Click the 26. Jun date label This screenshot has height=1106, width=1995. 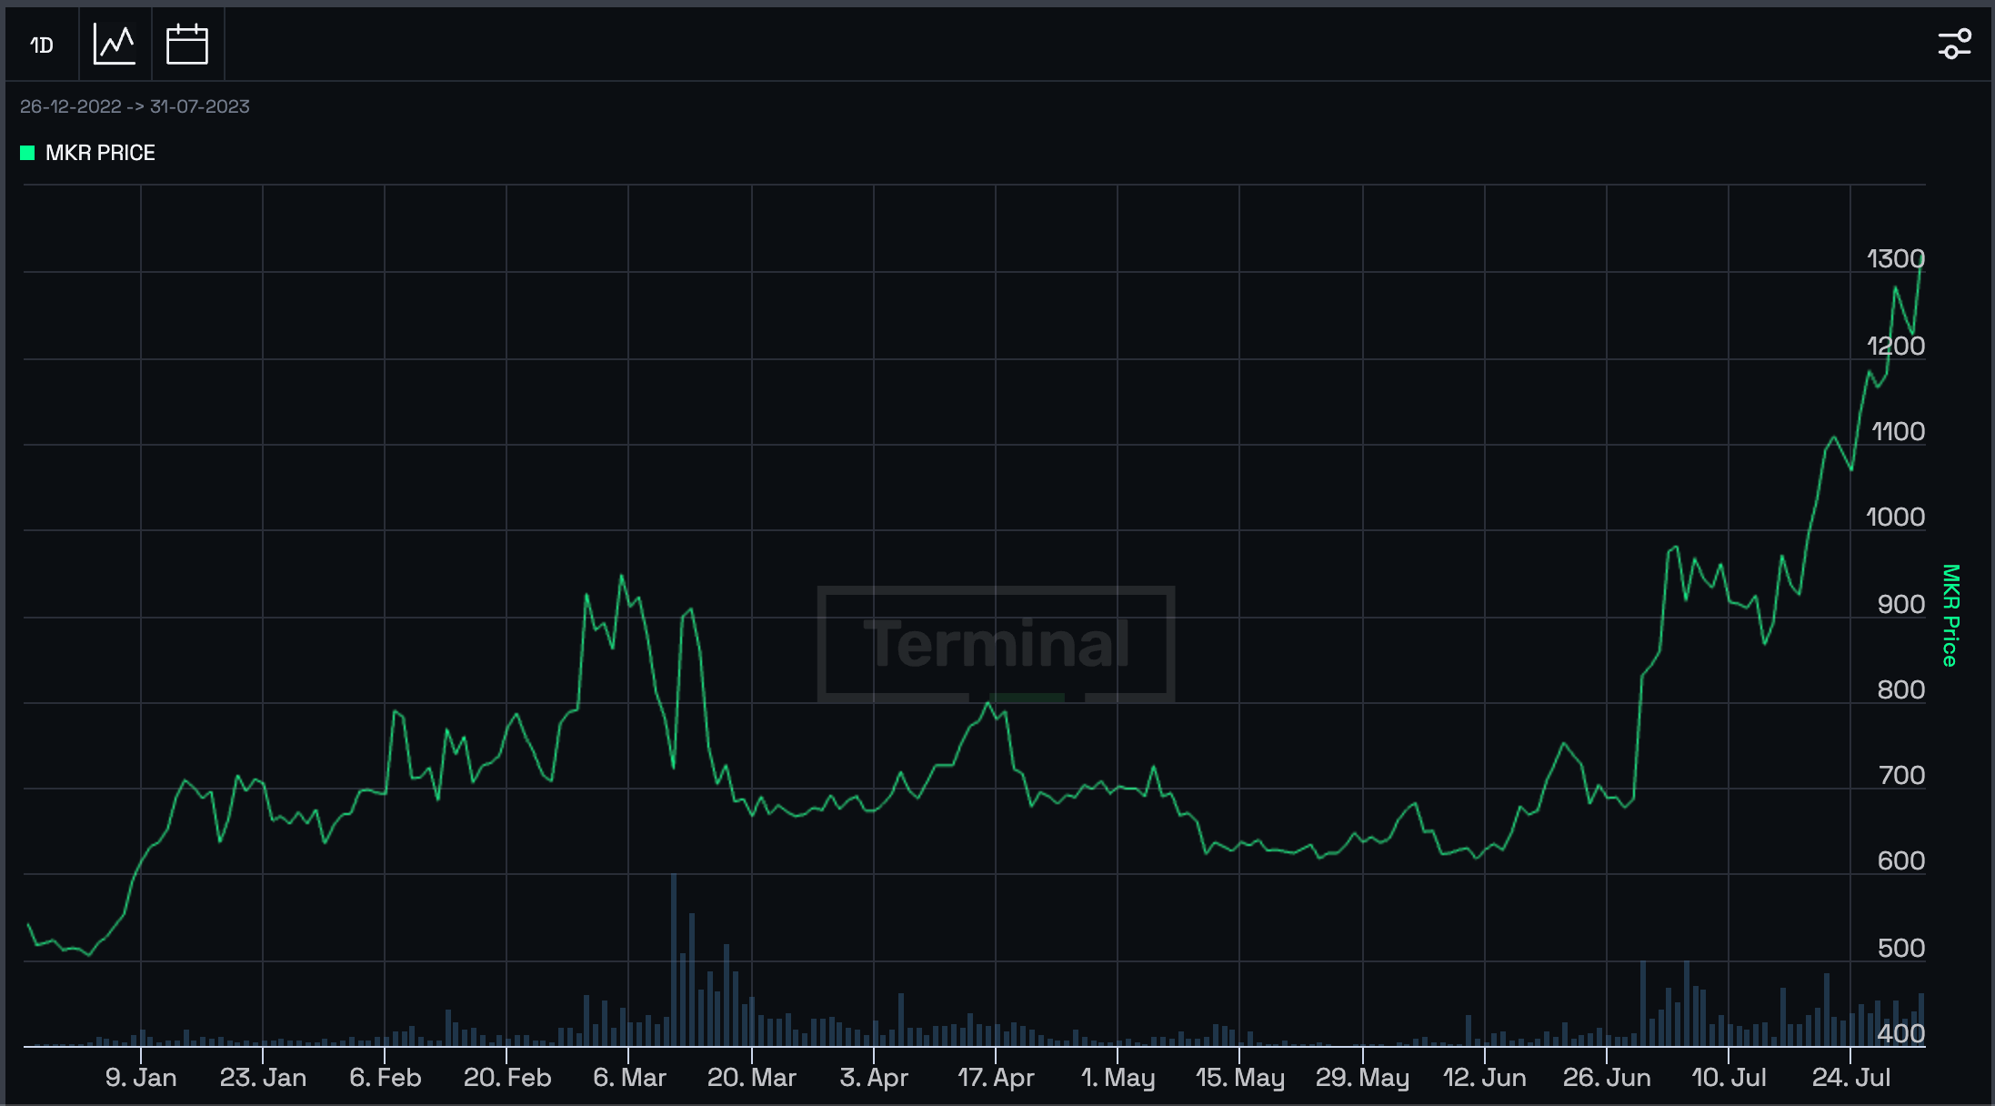coord(1607,1078)
